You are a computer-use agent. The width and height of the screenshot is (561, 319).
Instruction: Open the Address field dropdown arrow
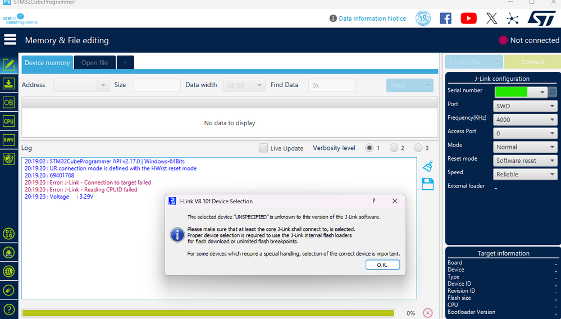(103, 85)
